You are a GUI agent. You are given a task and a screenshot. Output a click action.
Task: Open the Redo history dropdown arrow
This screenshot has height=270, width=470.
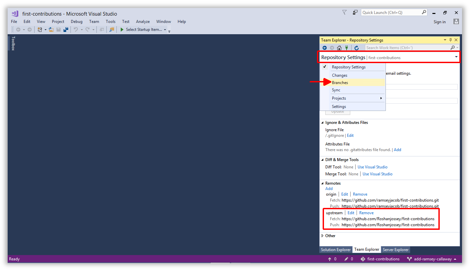click(x=93, y=30)
